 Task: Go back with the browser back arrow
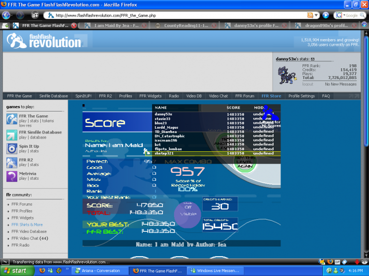6,15
